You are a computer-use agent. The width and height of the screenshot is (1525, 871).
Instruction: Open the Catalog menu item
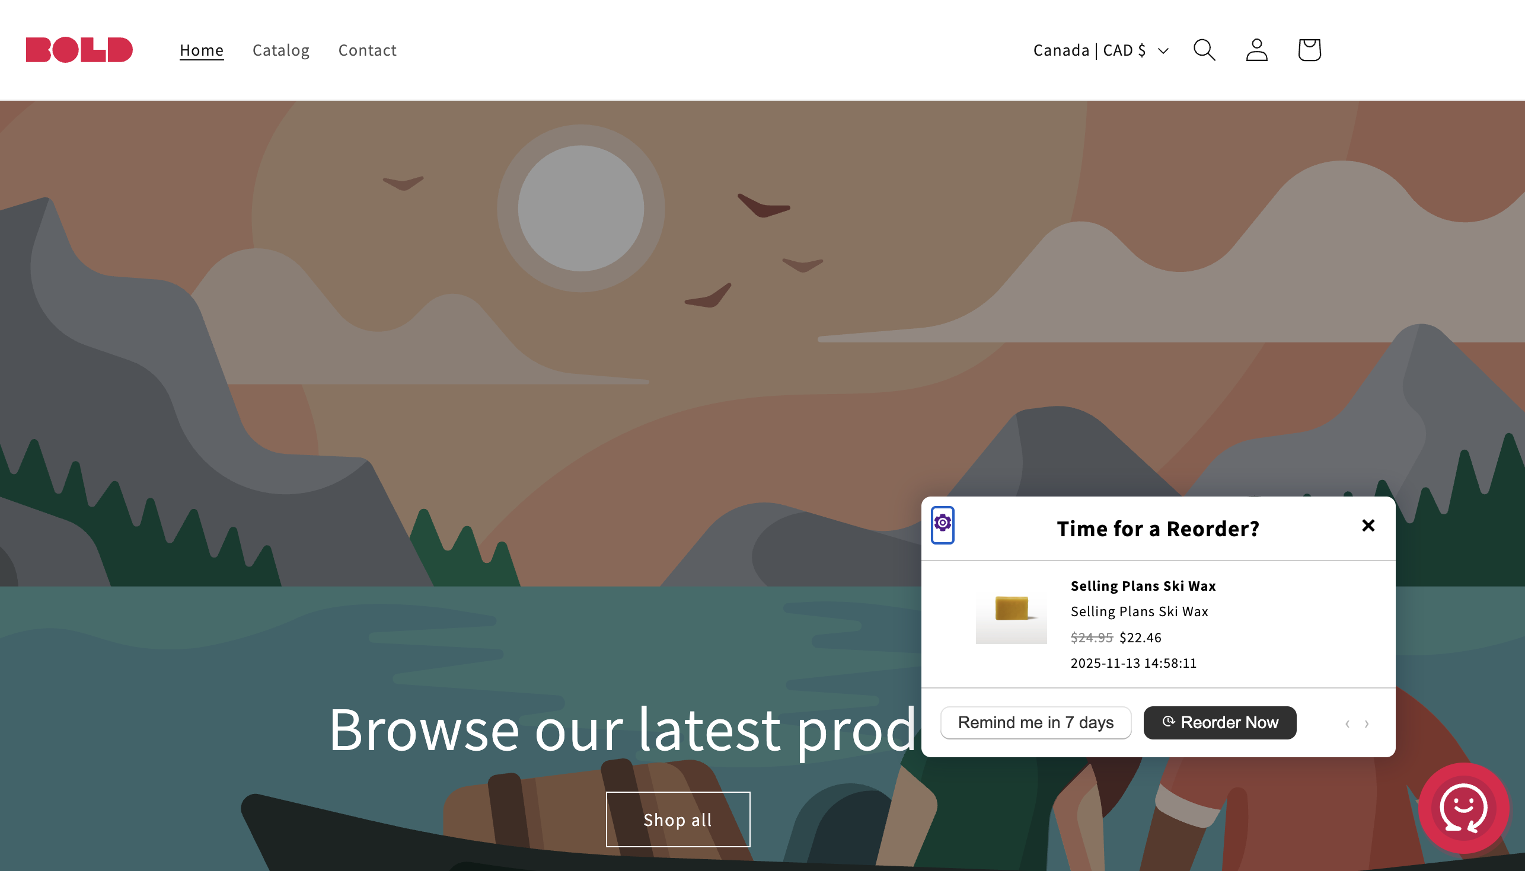(281, 50)
